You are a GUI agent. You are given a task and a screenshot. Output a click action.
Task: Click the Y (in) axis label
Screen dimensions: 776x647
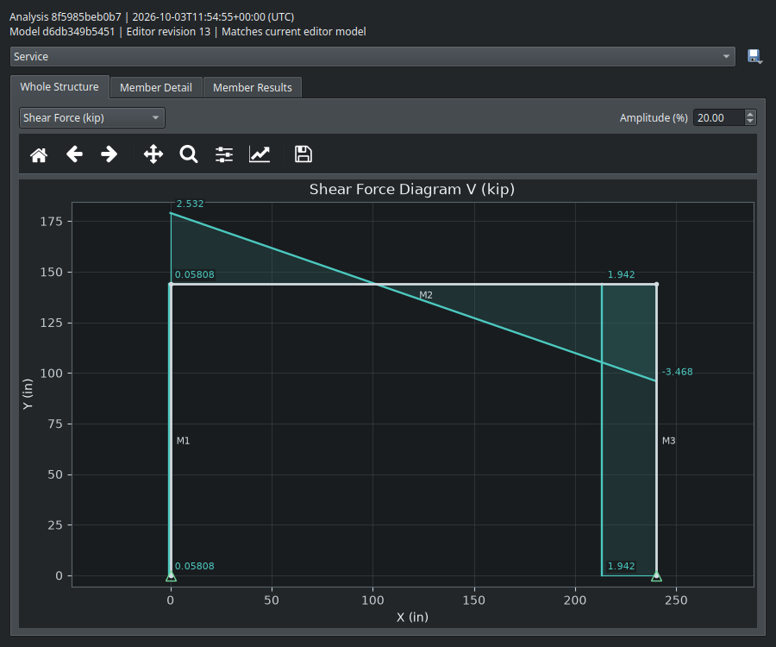pyautogui.click(x=28, y=394)
